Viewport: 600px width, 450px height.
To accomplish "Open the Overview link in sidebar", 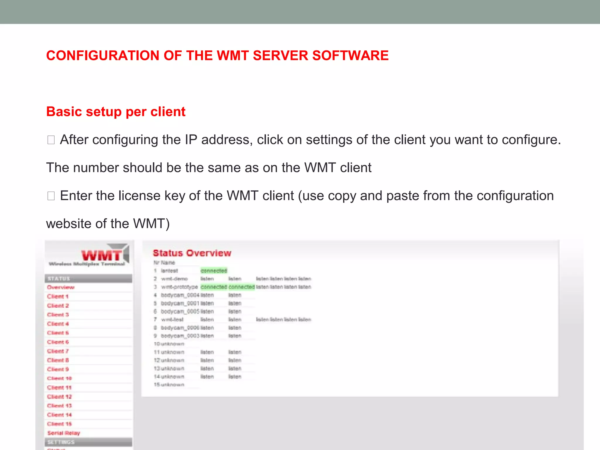I will tap(61, 287).
